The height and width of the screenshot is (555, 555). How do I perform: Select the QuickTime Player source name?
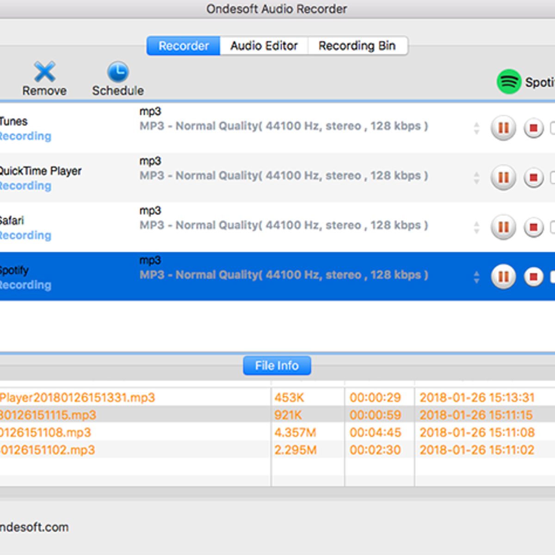(x=41, y=171)
